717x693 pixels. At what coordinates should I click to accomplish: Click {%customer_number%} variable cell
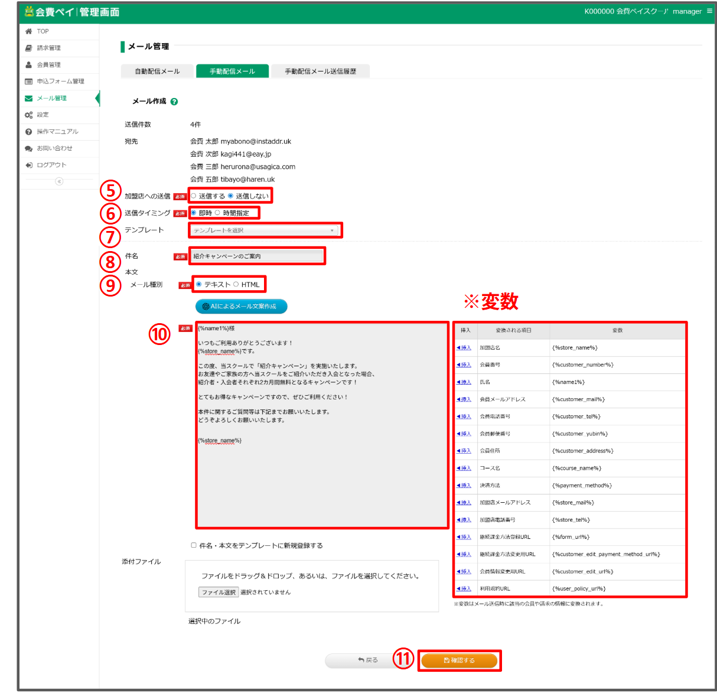point(617,365)
